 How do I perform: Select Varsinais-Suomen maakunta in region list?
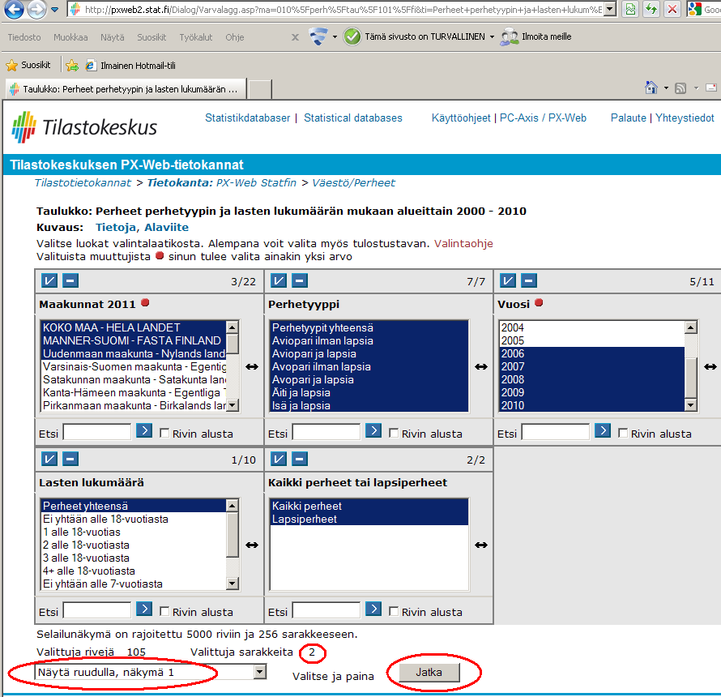coord(134,366)
